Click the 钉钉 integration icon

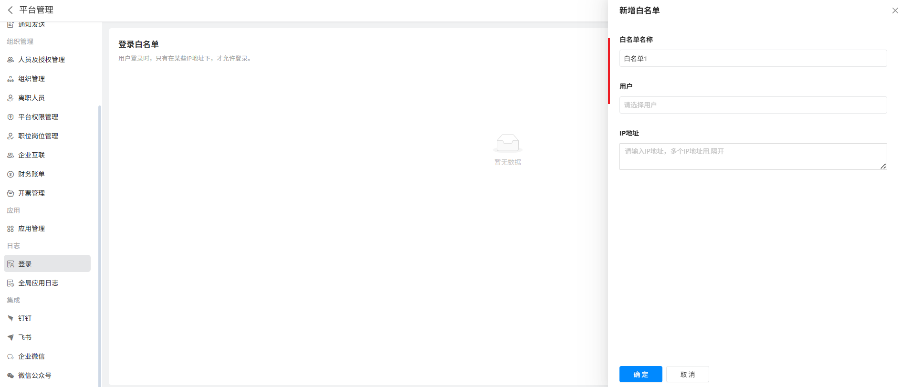click(10, 318)
